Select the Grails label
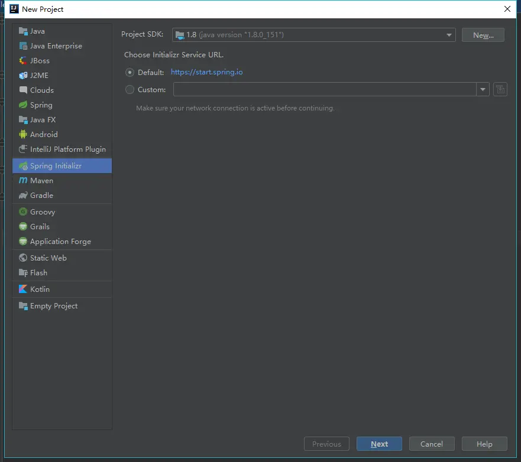The height and width of the screenshot is (462, 521). (x=40, y=227)
